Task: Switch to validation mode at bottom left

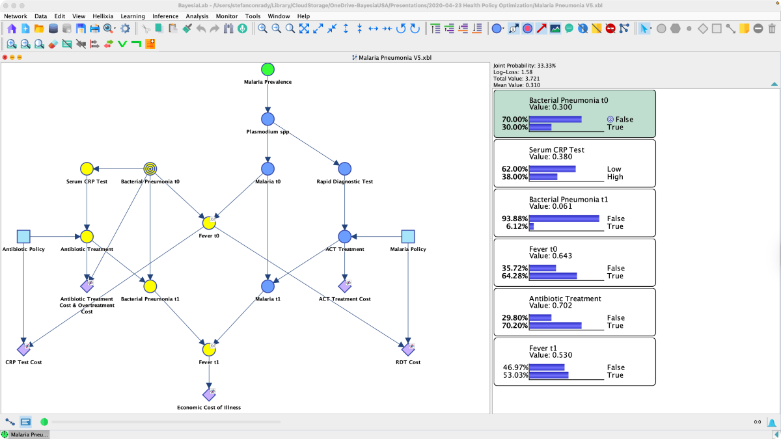Action: tap(25, 422)
